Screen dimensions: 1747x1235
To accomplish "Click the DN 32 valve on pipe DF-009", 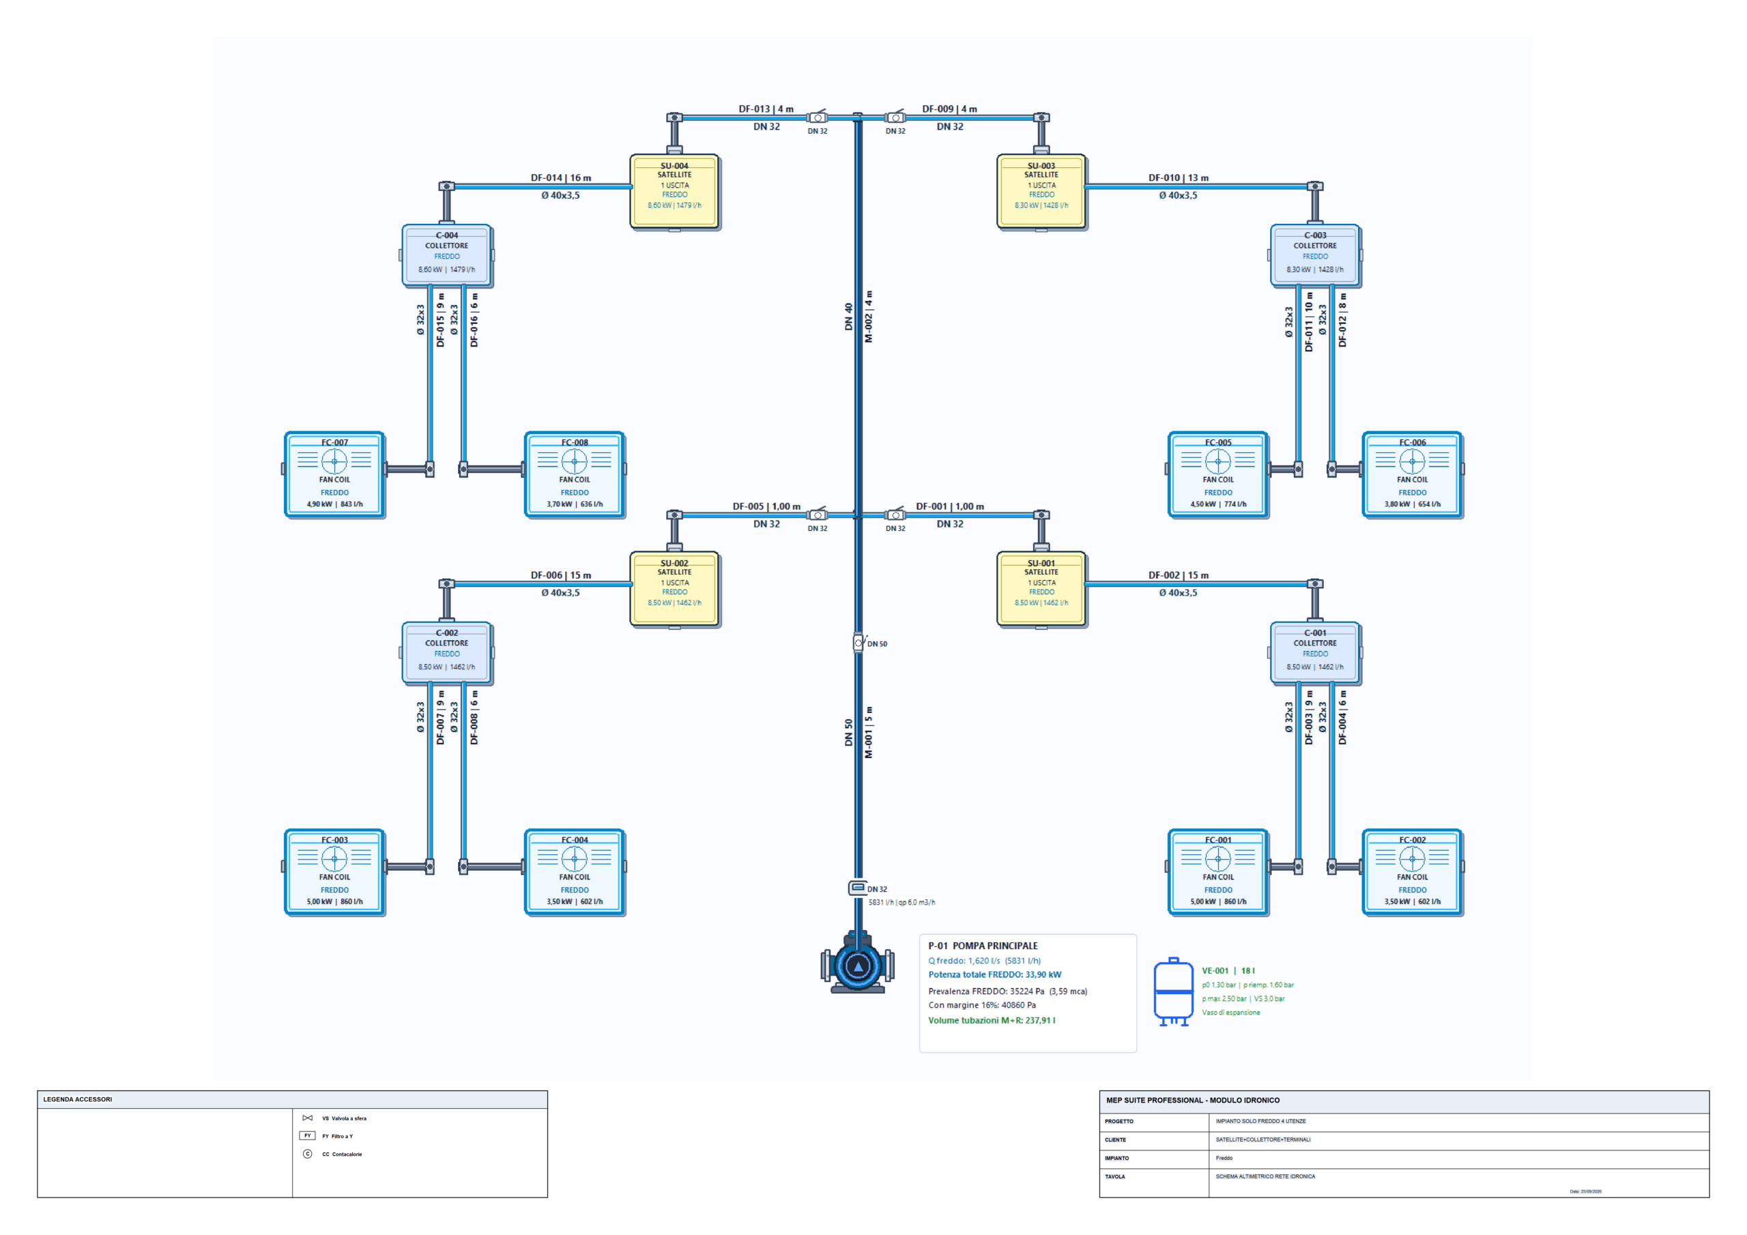I will click(x=895, y=117).
